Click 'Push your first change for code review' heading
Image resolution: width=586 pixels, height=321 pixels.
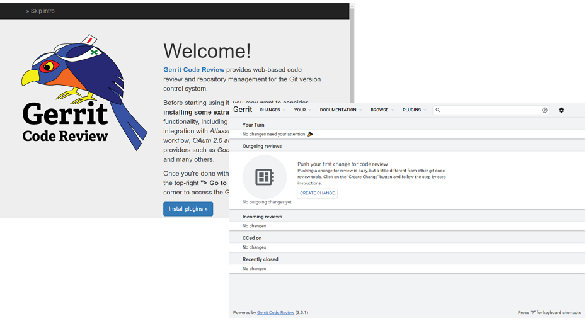343,164
